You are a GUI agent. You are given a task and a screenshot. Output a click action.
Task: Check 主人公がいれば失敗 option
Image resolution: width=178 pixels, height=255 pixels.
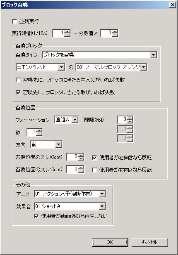click(18, 80)
